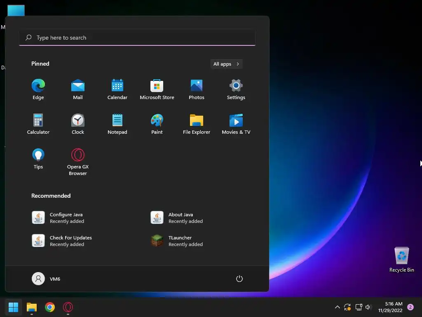The height and width of the screenshot is (317, 422).
Task: Click the Pinned section heading
Action: pos(40,64)
